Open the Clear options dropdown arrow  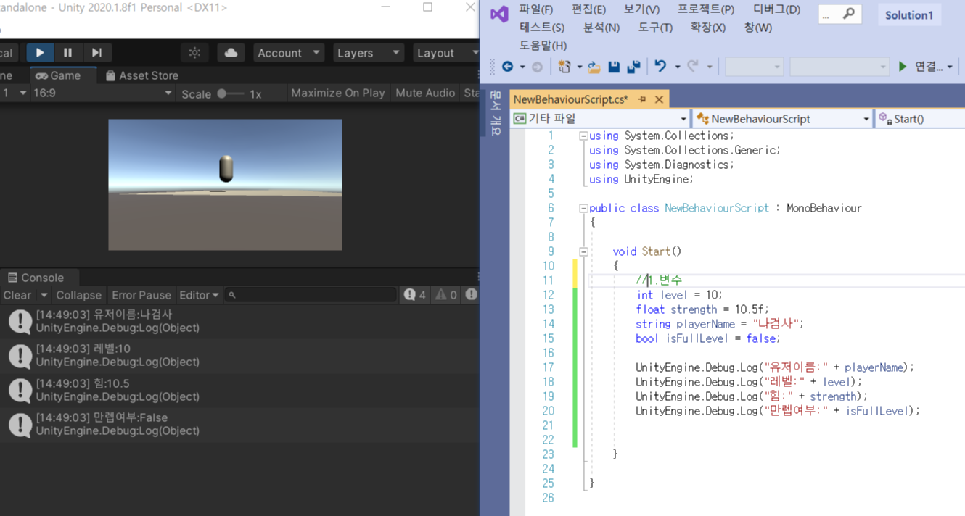click(44, 295)
